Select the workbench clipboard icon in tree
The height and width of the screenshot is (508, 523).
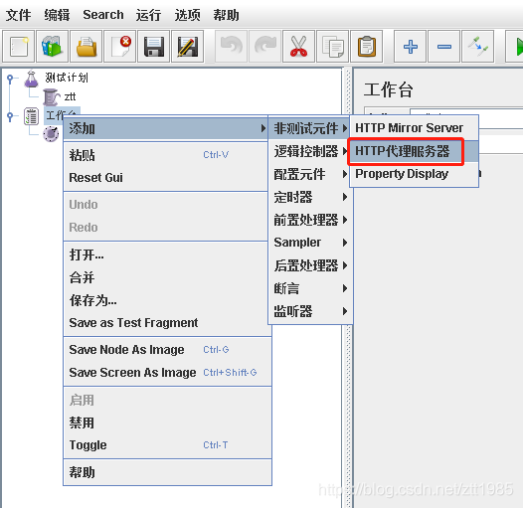pos(31,116)
